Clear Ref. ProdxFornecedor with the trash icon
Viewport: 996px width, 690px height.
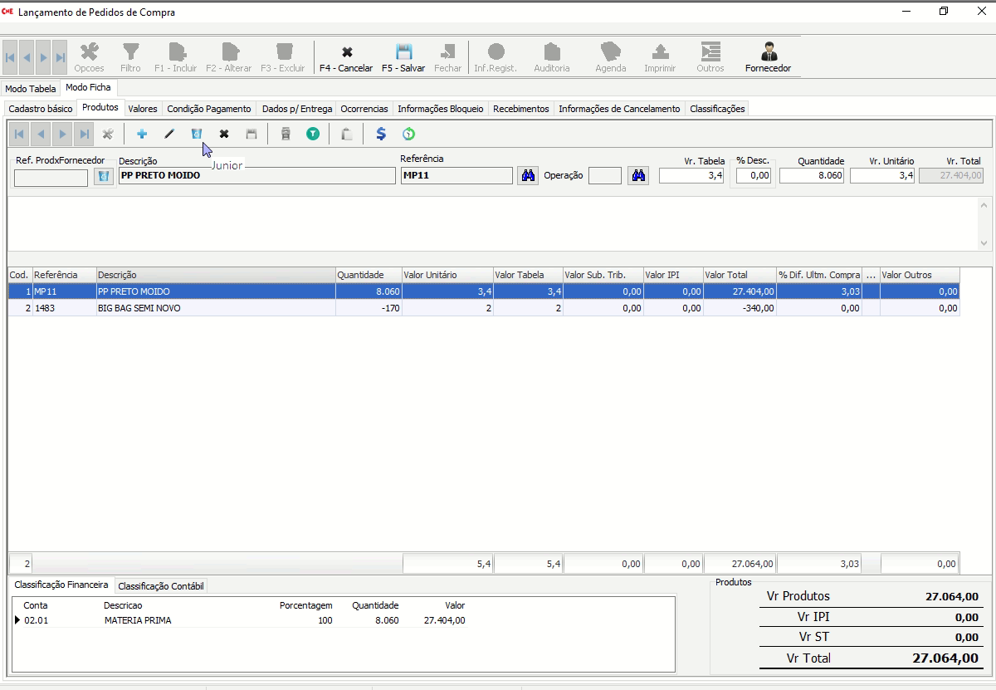click(x=104, y=177)
